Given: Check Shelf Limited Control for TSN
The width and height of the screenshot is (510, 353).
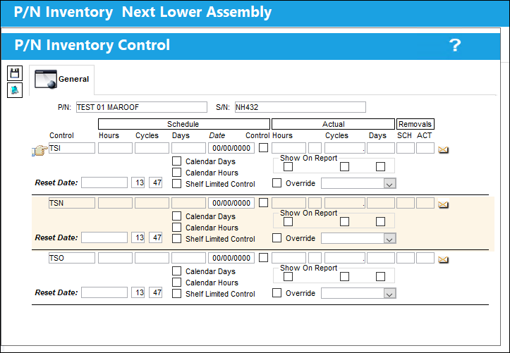Looking at the screenshot, I should pos(176,238).
